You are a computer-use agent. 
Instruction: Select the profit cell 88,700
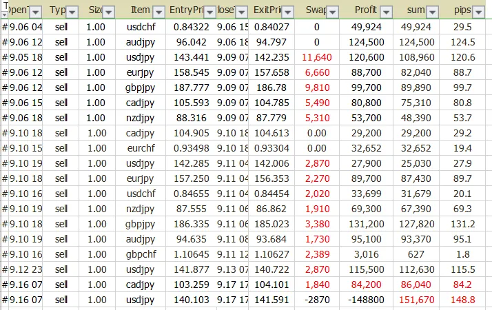tap(366, 72)
